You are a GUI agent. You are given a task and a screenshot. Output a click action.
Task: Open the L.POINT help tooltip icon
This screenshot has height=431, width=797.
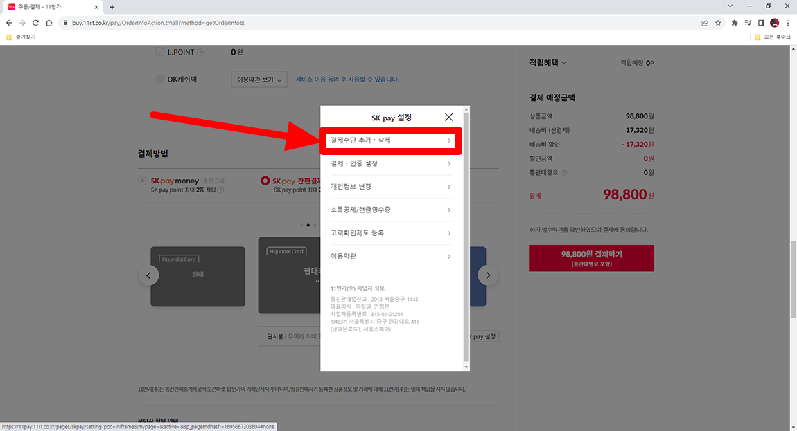coord(200,51)
